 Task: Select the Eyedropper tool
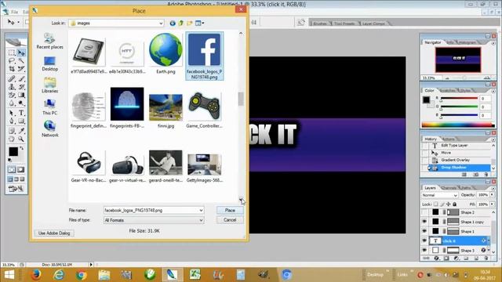point(21,131)
